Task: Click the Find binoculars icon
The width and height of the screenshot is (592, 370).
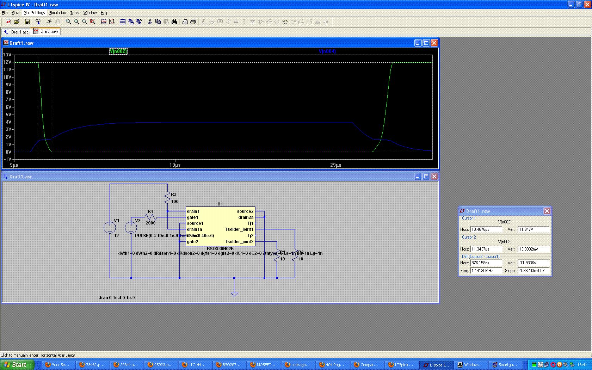Action: point(174,22)
